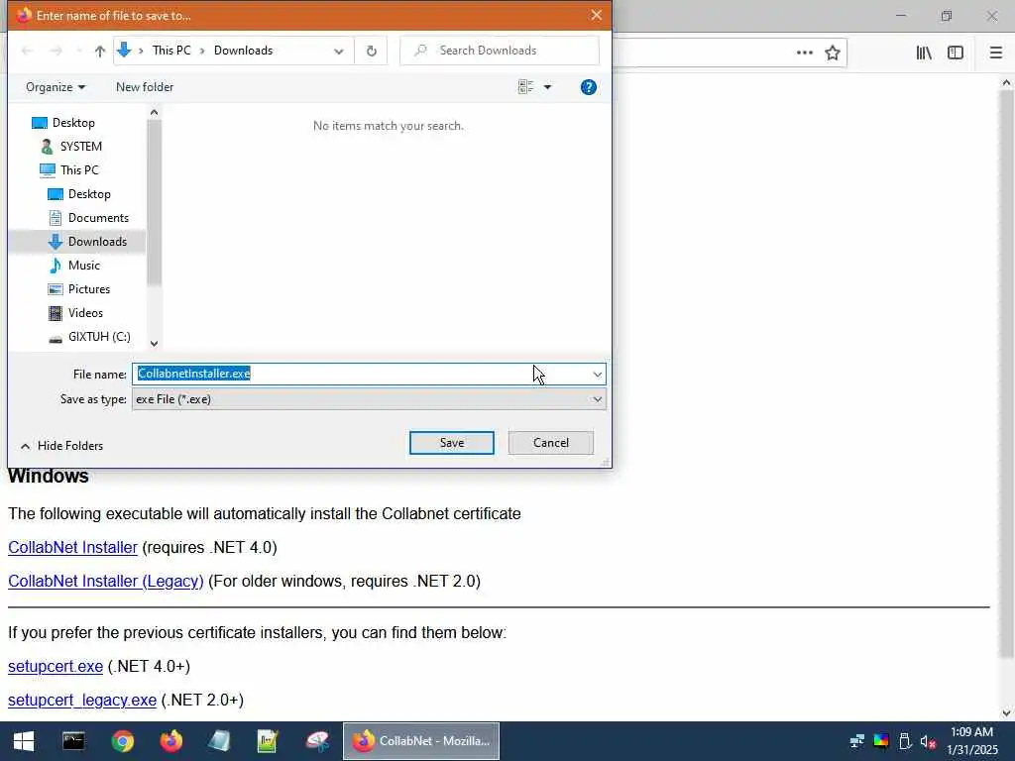The width and height of the screenshot is (1015, 761).
Task: Download setupcert.exe link
Action: click(56, 667)
